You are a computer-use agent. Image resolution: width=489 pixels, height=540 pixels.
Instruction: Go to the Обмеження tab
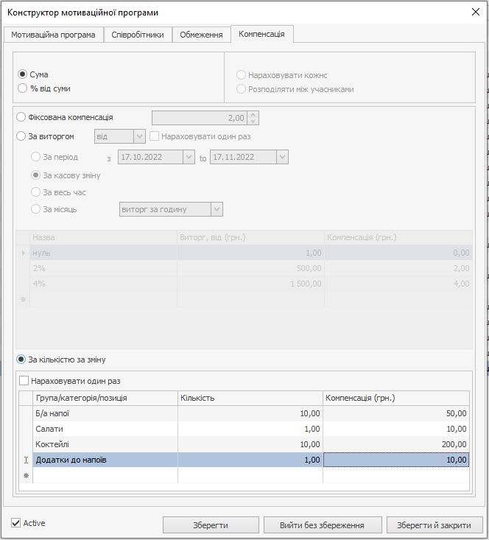pyautogui.click(x=201, y=35)
